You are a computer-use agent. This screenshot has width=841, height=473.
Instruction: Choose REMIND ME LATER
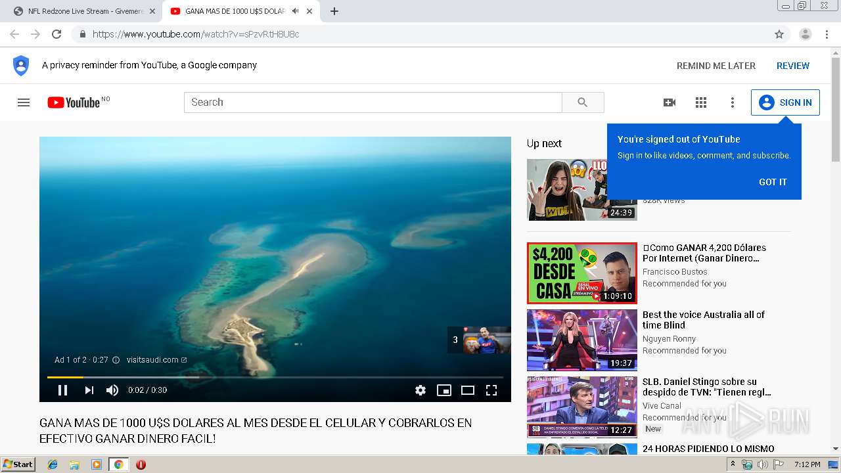pyautogui.click(x=716, y=66)
